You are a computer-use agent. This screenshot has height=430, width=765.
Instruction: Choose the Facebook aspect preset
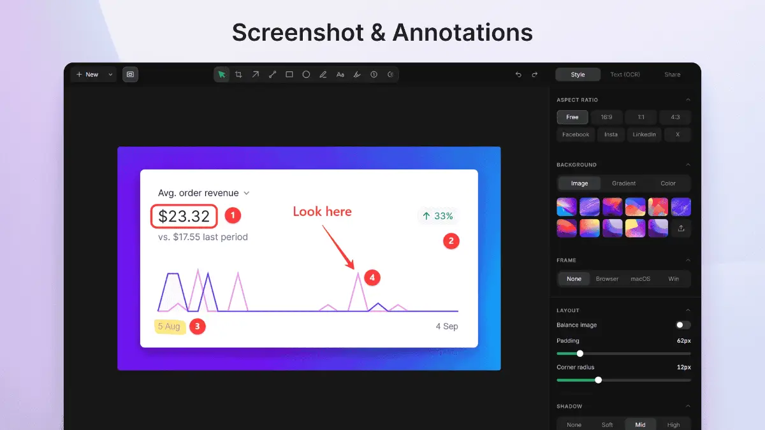[x=576, y=134]
